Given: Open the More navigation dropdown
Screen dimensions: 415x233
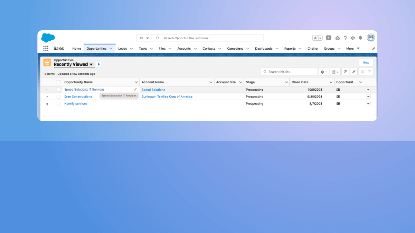Looking at the screenshot, I should point(353,49).
